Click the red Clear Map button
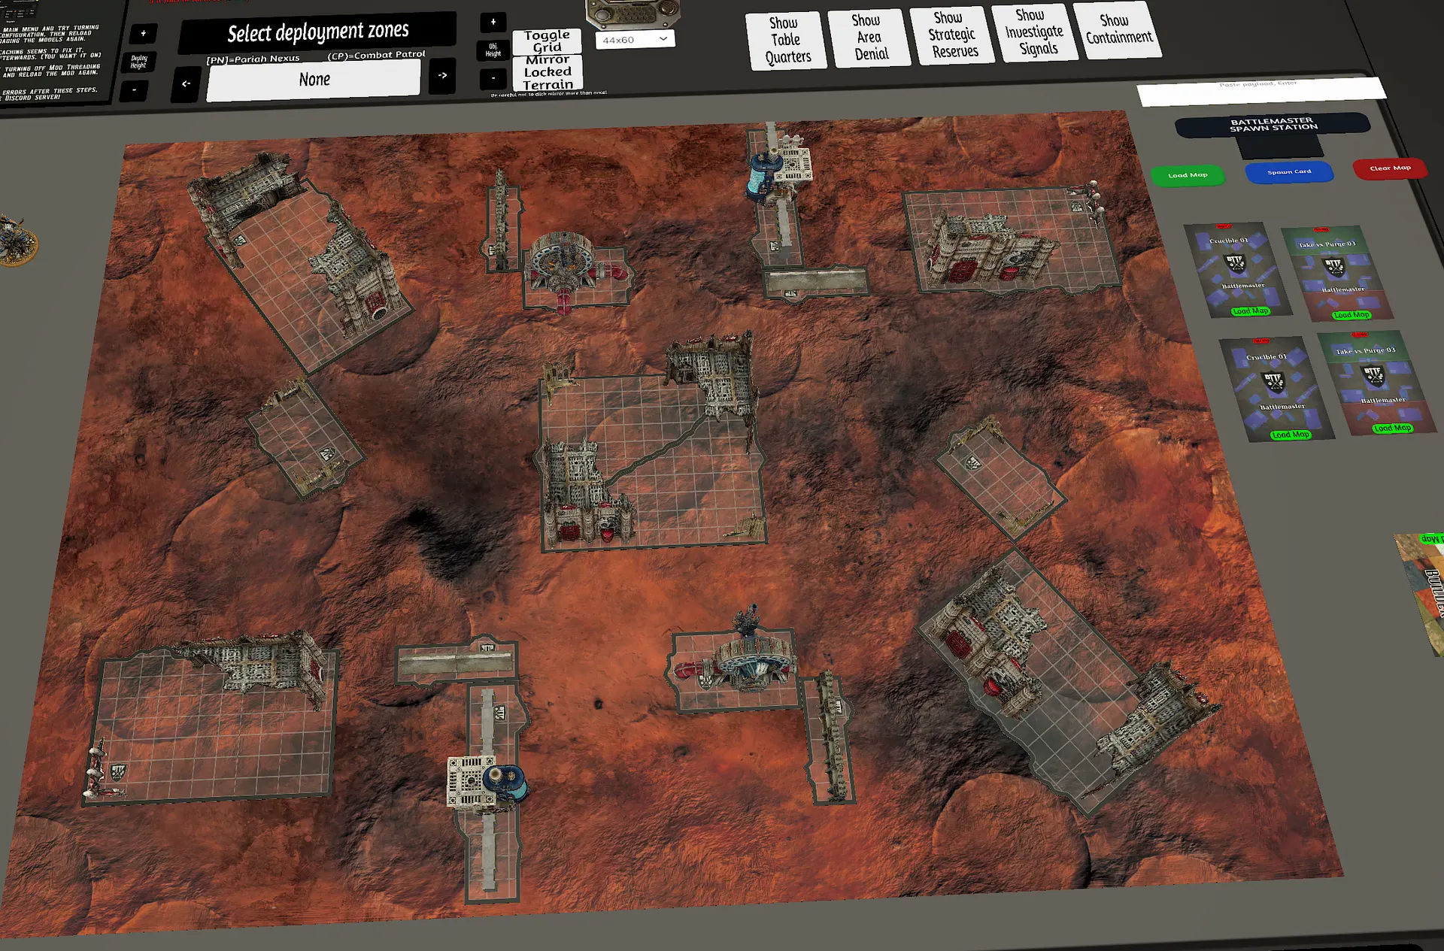 tap(1390, 168)
